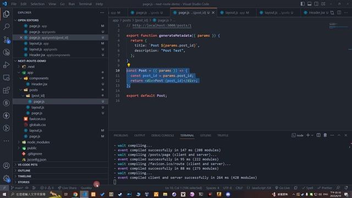Viewport: 352px width, 198px height.
Task: Open the Manage gear icon
Action: (x=6, y=179)
